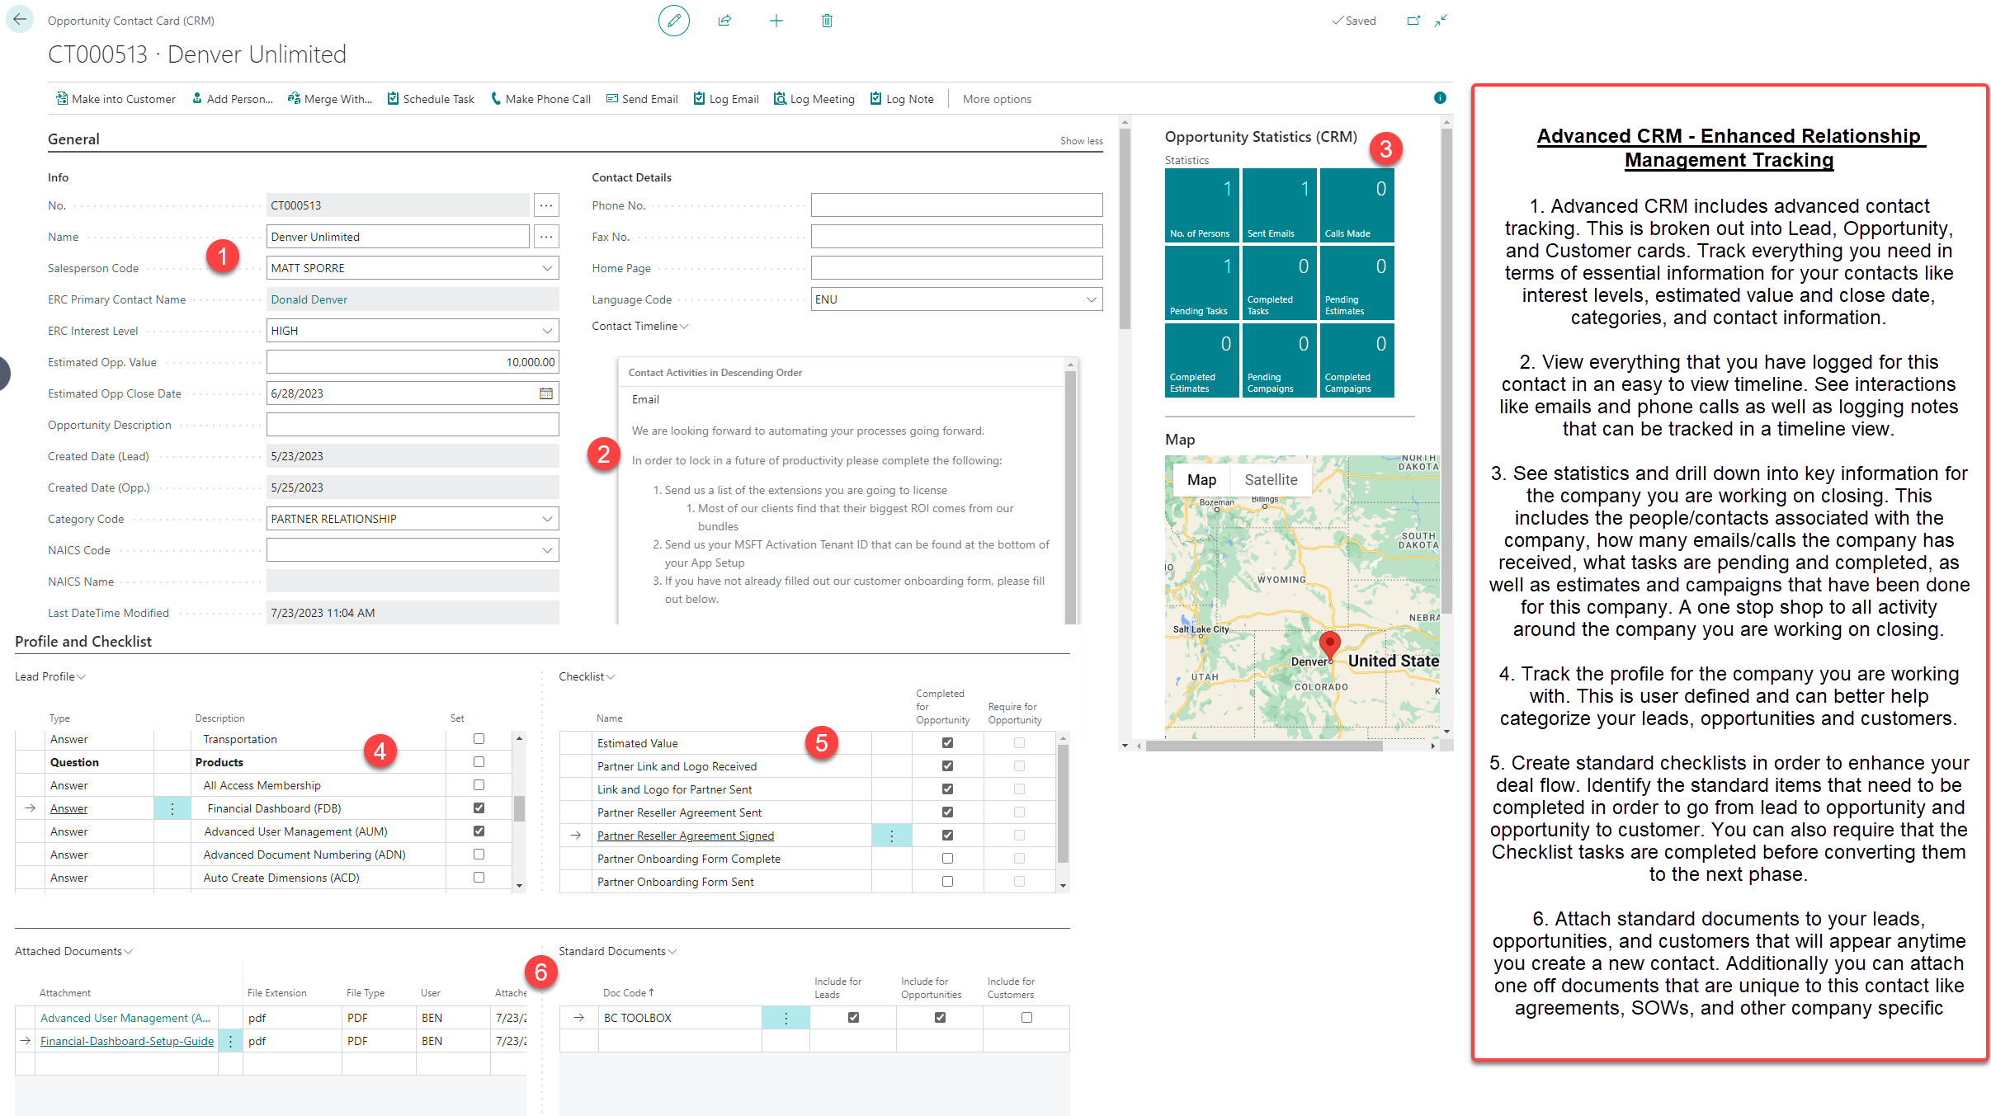Expand Standard Documents menu chevron
This screenshot has width=1991, height=1116.
point(672,952)
